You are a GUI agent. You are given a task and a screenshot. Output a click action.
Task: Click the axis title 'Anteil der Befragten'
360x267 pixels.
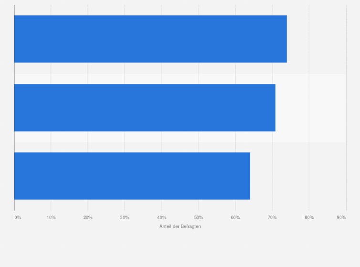tap(180, 226)
